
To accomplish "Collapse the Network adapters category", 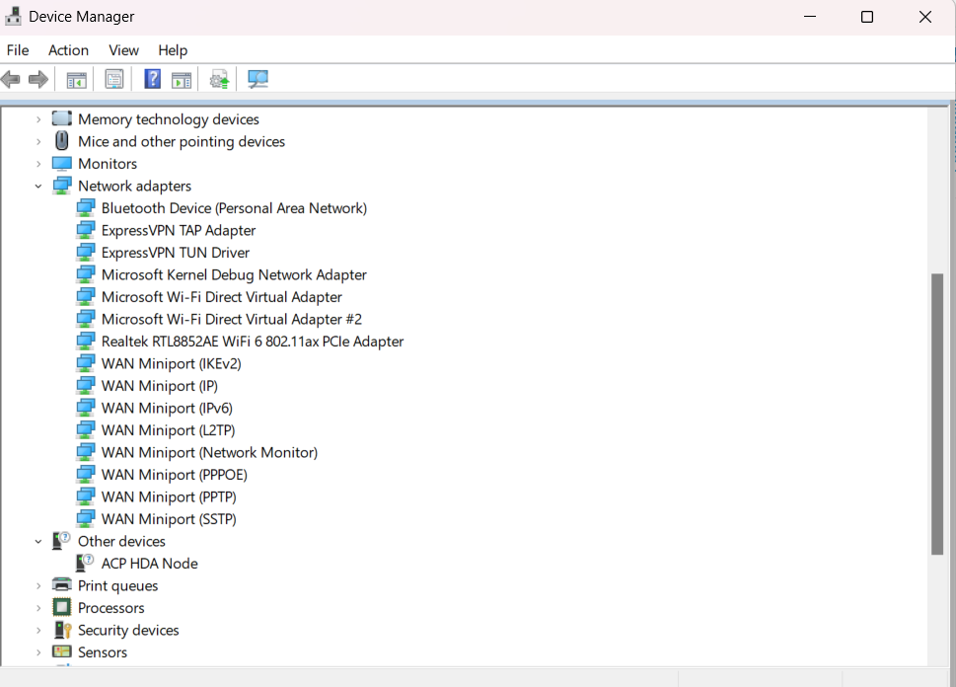I will 38,186.
